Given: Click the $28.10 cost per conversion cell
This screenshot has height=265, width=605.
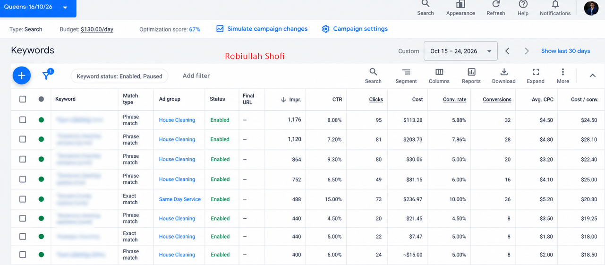Looking at the screenshot, I should 589,139.
